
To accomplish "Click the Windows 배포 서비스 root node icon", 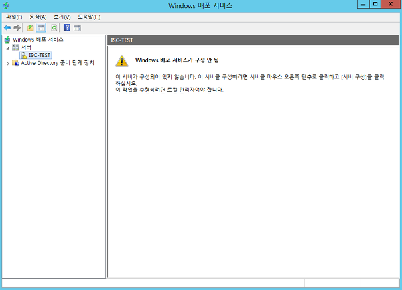I will [7, 40].
